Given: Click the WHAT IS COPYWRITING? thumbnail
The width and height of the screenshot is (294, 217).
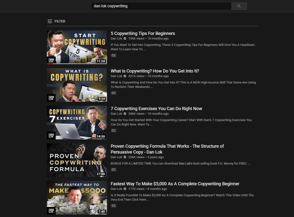Looking at the screenshot, I should 77,85.
